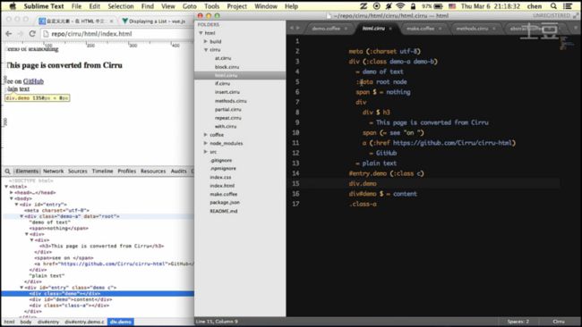Expand the head element in DOM tree
Image resolution: width=582 pixels, height=327 pixels.
coord(11,193)
